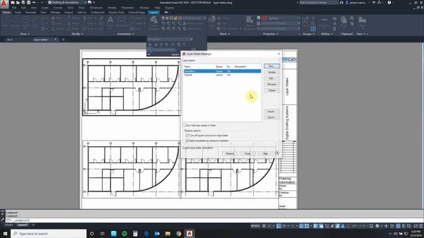Viewport: 424px width, 238px height.
Task: Select the Line tool in Draw panel
Action: tap(5, 22)
